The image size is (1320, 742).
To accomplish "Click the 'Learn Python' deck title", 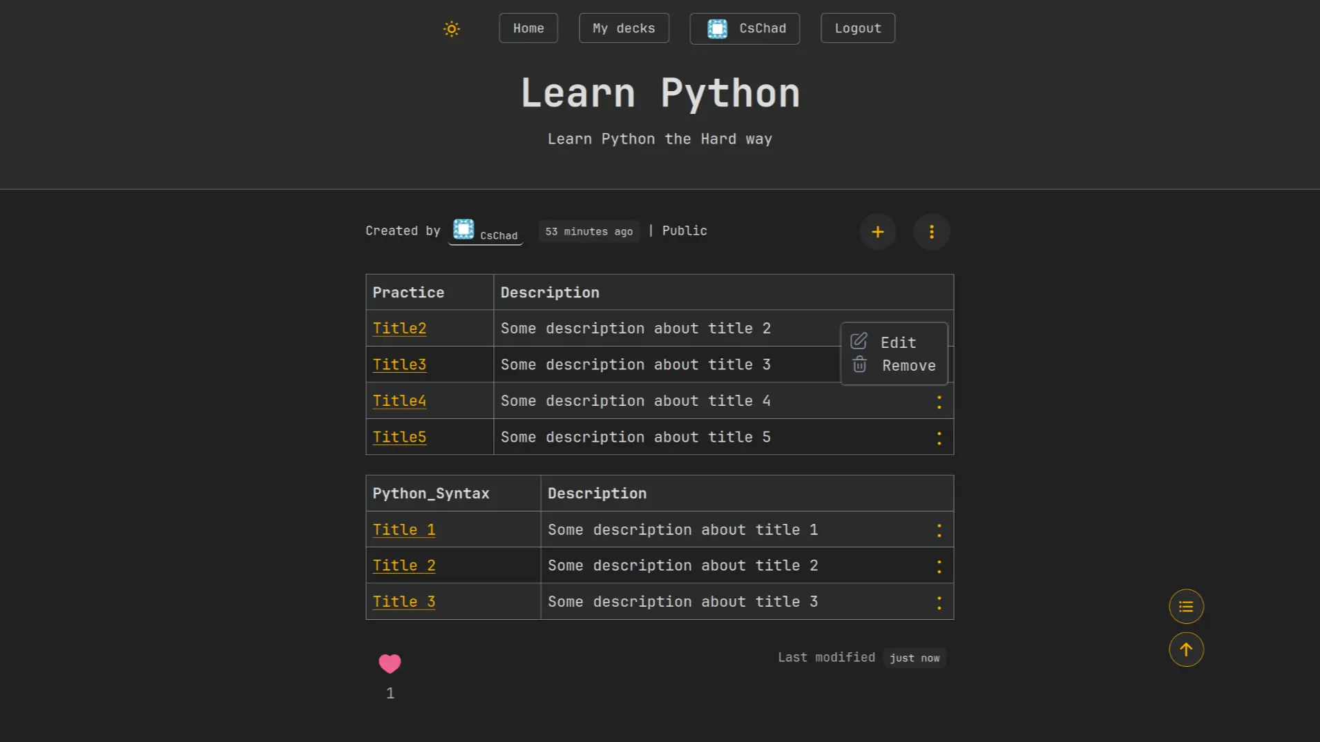I will (660, 93).
